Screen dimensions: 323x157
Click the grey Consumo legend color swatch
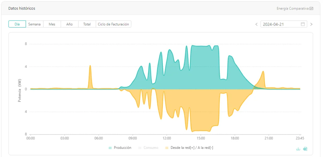140,148
